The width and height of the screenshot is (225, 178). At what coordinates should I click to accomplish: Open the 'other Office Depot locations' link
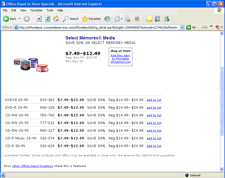(x=32, y=166)
